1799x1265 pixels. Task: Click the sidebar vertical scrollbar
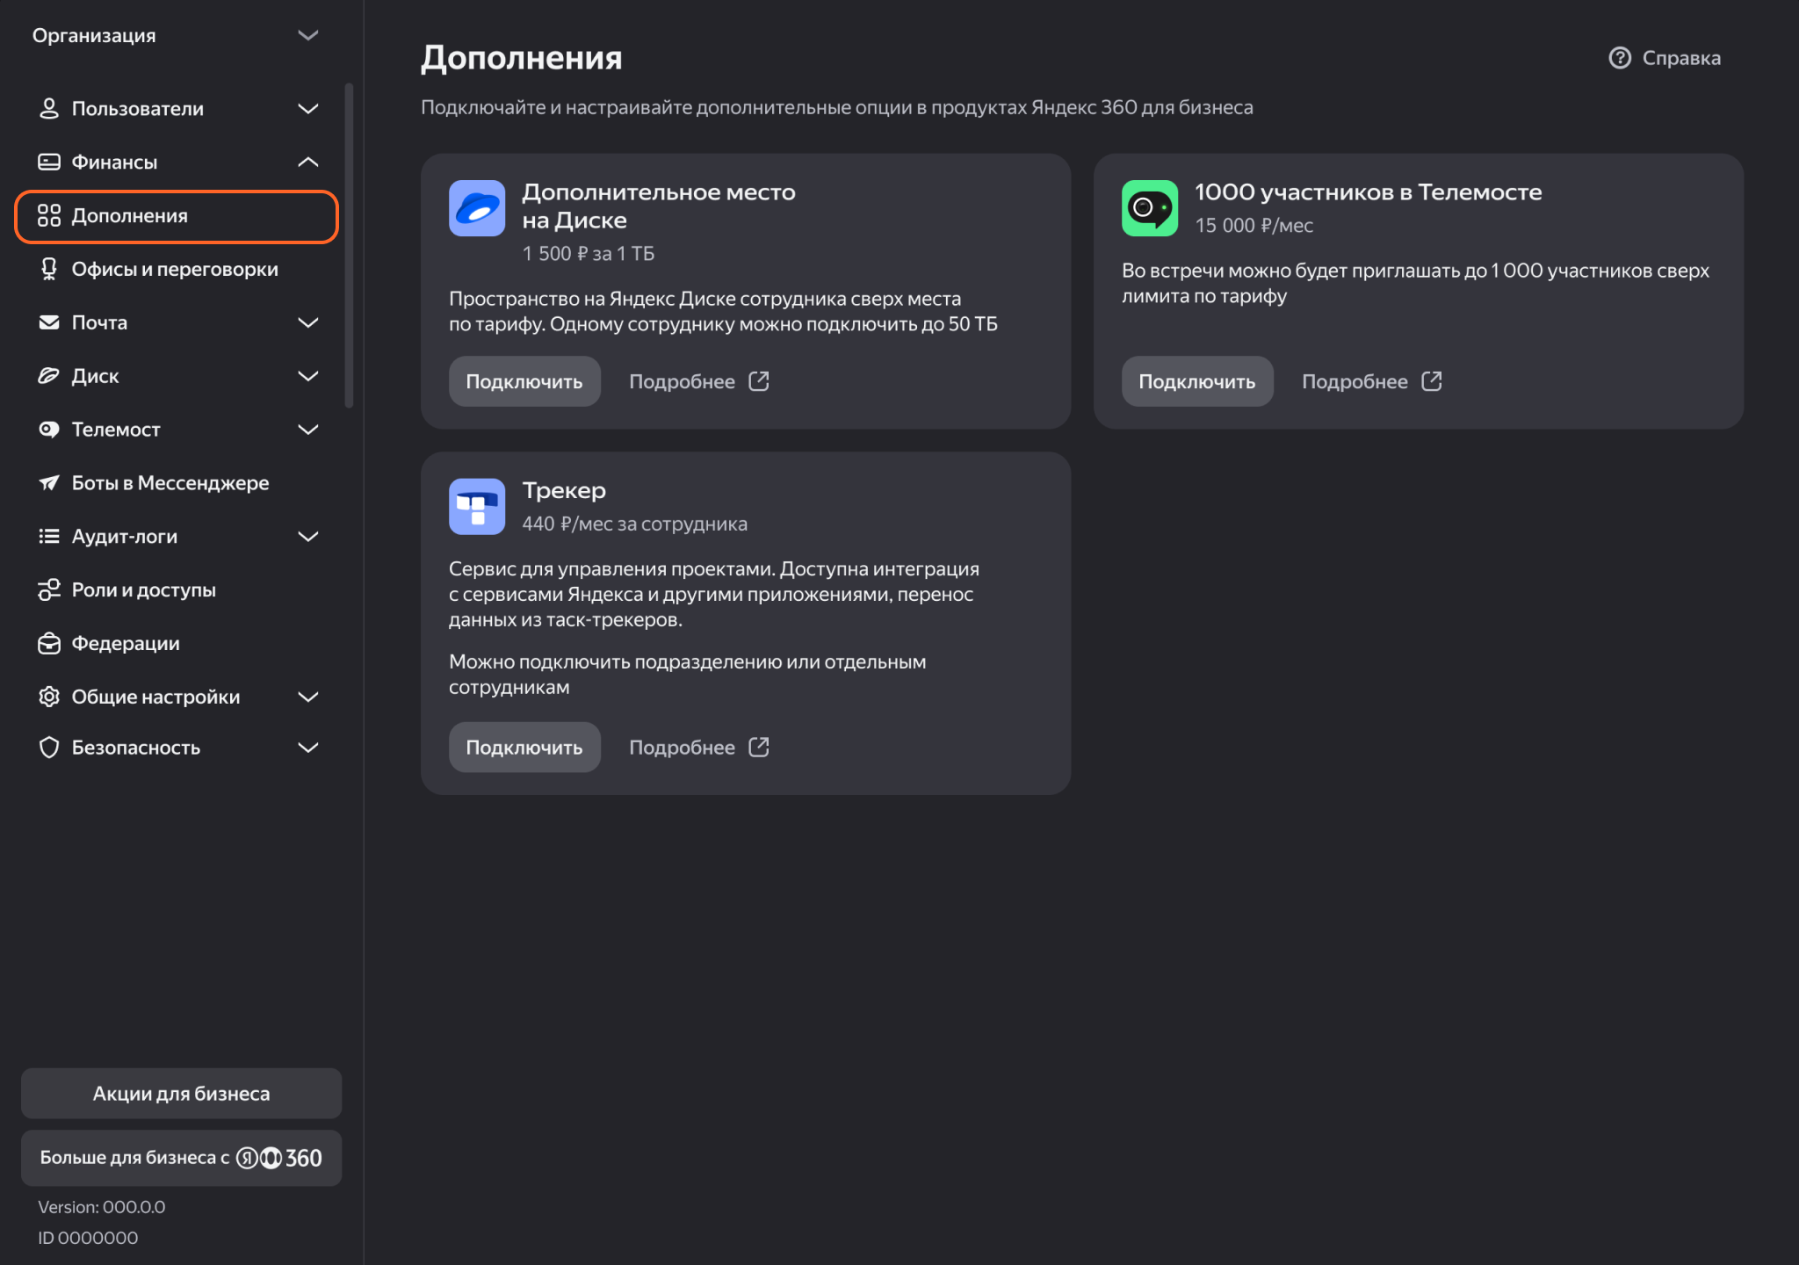(349, 246)
